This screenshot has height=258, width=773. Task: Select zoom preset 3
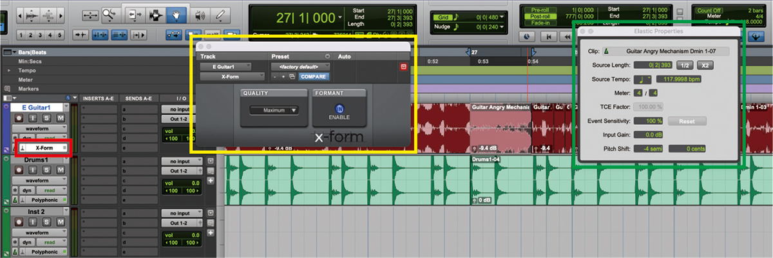pos(41,34)
